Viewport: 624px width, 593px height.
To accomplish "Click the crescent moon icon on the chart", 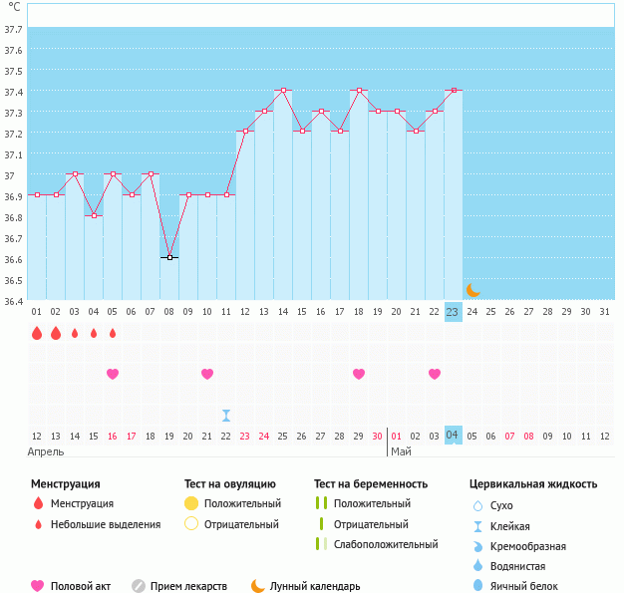I will click(x=472, y=290).
